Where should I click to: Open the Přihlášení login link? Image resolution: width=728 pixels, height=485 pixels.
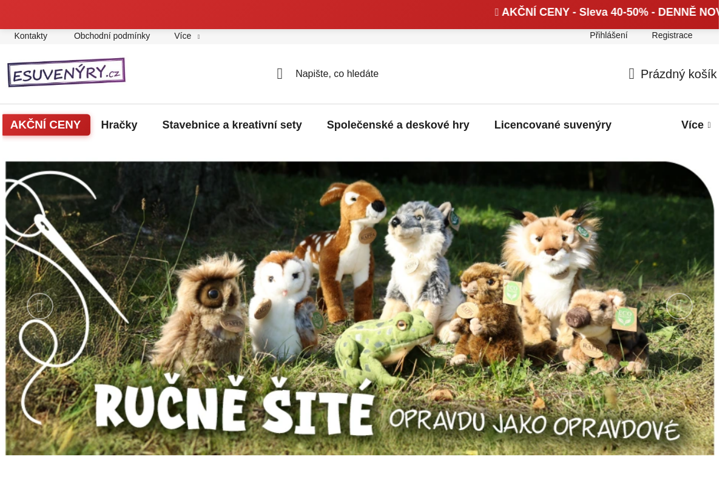pyautogui.click(x=608, y=35)
